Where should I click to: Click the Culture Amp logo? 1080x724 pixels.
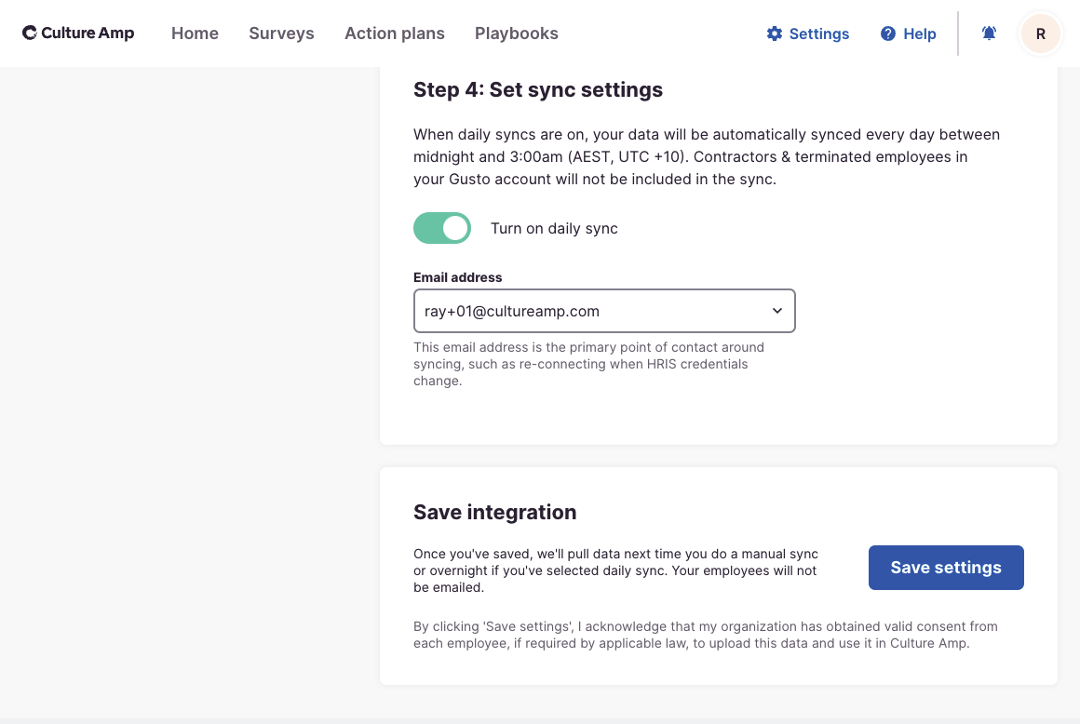point(78,33)
